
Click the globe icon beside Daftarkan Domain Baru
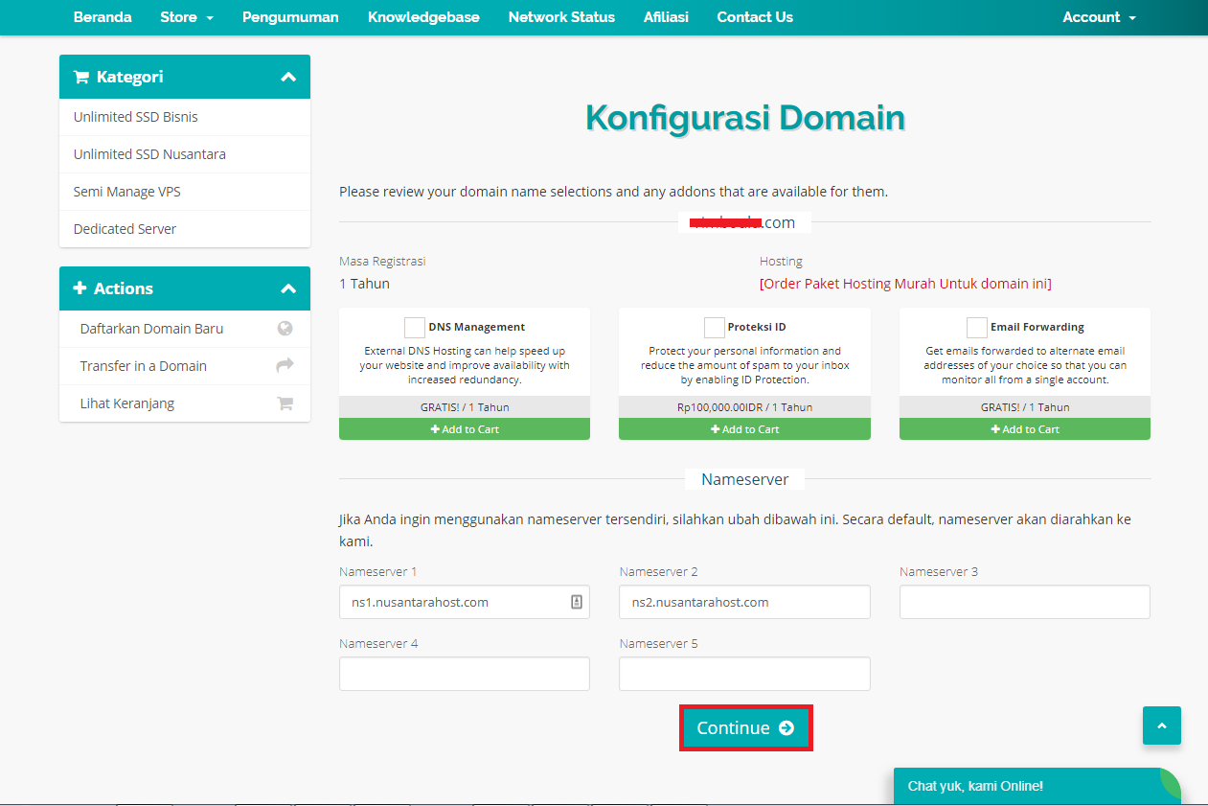(285, 329)
